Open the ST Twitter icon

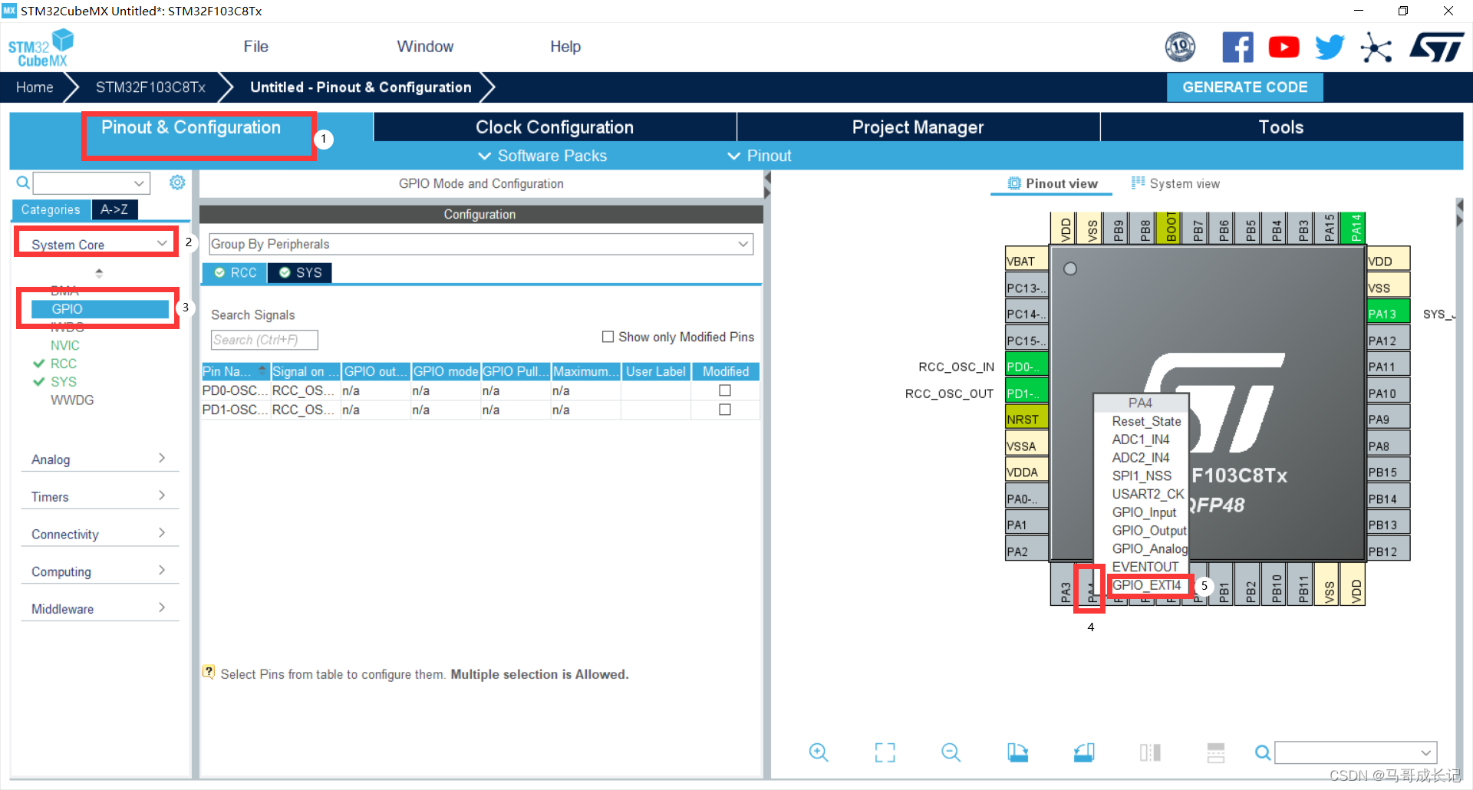[1330, 48]
